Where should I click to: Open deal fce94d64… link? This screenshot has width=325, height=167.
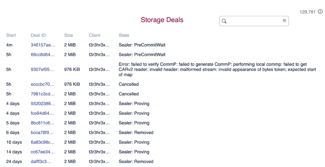(42, 113)
